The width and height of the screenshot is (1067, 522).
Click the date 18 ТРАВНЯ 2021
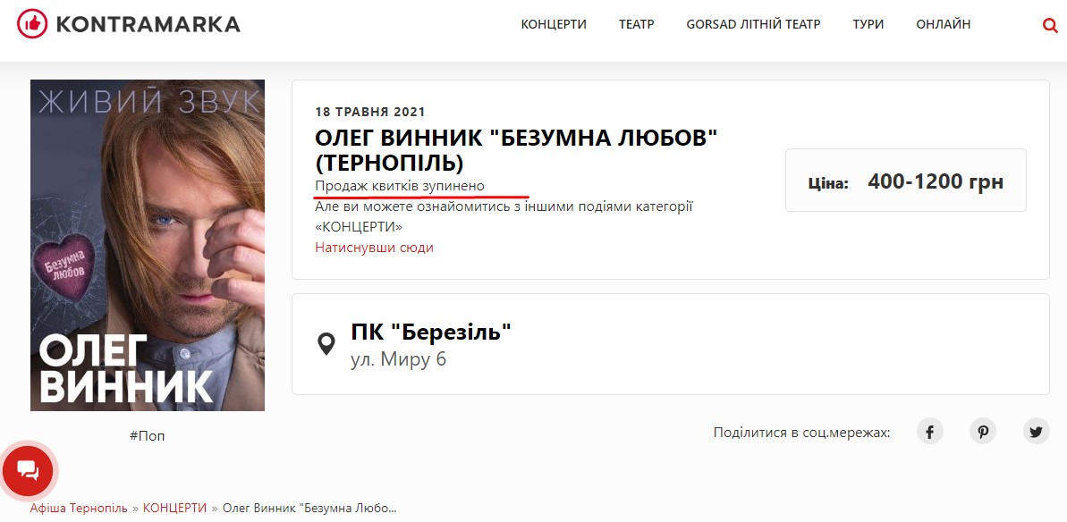pyautogui.click(x=370, y=112)
